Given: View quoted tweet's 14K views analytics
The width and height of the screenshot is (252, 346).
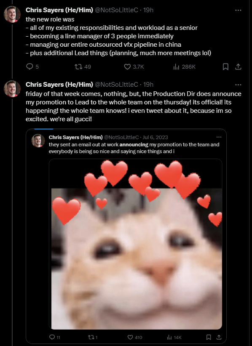Looking at the screenshot, I should click(169, 337).
